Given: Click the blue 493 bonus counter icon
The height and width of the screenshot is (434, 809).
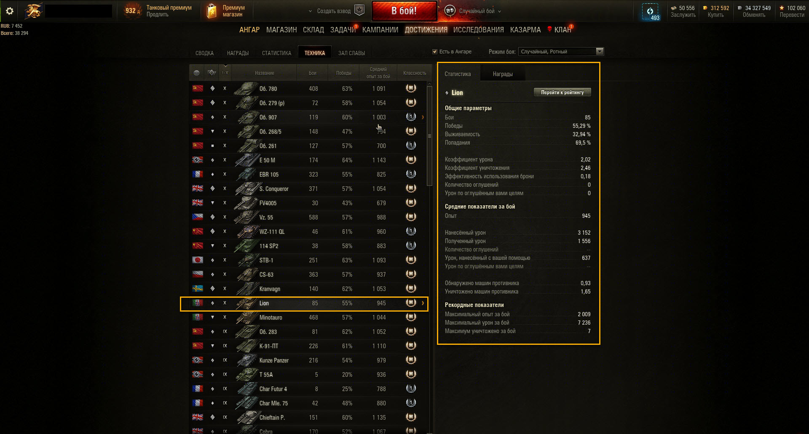Looking at the screenshot, I should 650,11.
